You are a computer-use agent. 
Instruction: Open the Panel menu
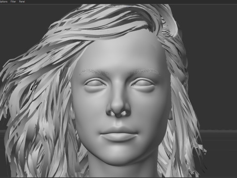[22, 1]
